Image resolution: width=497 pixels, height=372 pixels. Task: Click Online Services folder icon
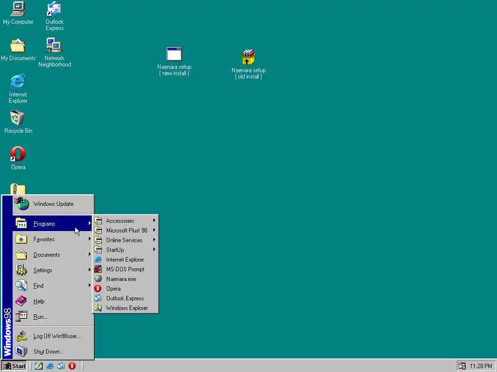(x=98, y=240)
